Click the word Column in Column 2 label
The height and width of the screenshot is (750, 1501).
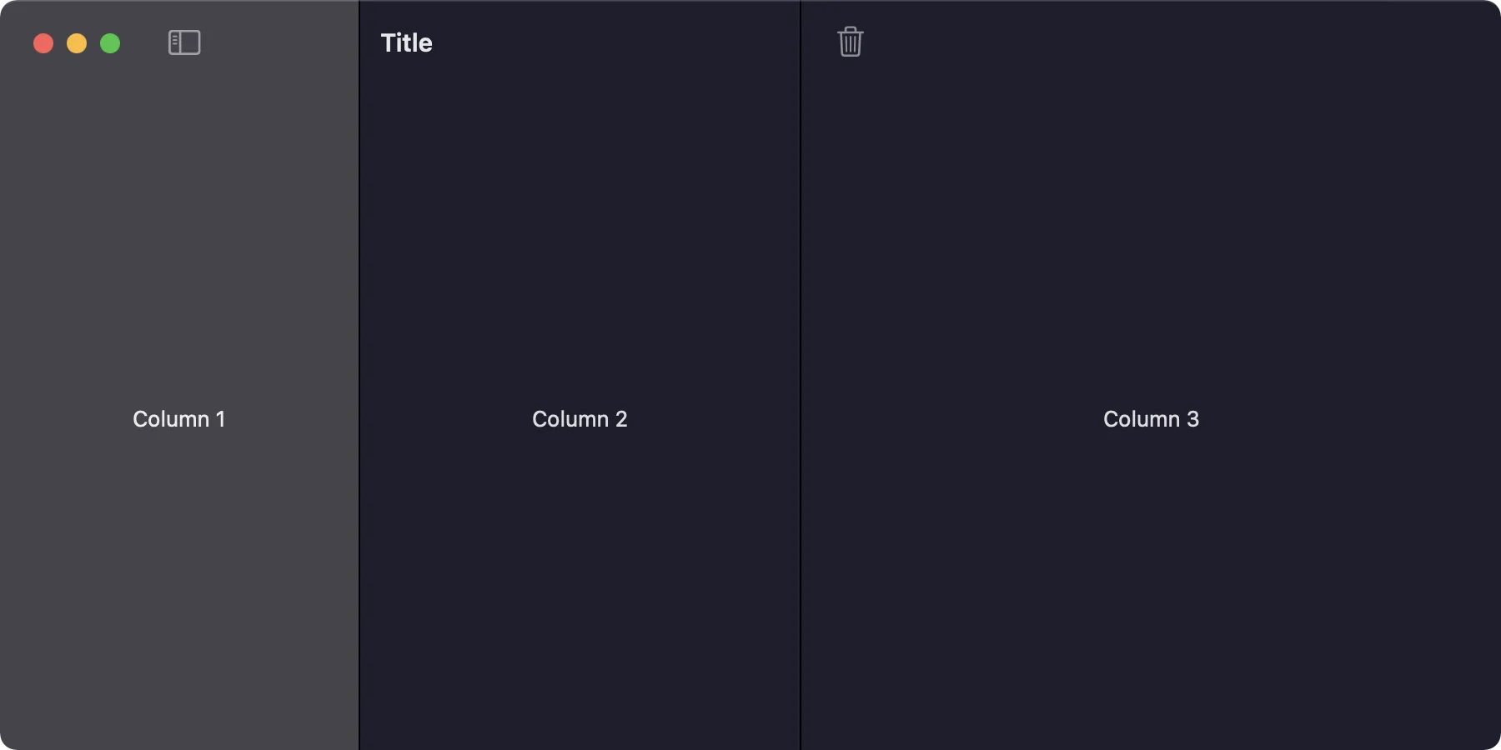click(x=570, y=419)
